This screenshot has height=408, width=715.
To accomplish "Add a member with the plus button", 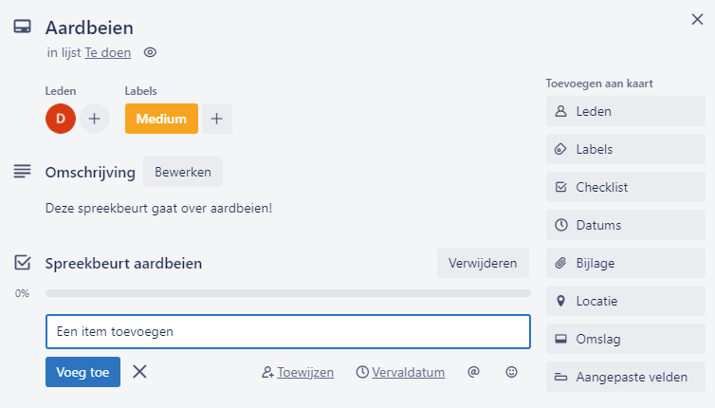I will click(x=95, y=119).
